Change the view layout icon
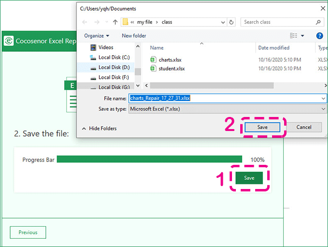The width and height of the screenshot is (328, 247). tap(293, 36)
